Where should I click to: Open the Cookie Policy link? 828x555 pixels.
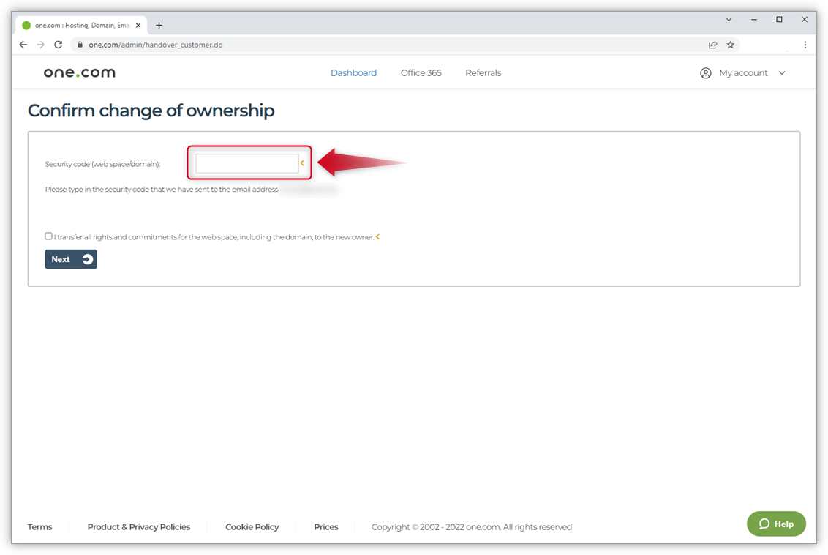[252, 526]
